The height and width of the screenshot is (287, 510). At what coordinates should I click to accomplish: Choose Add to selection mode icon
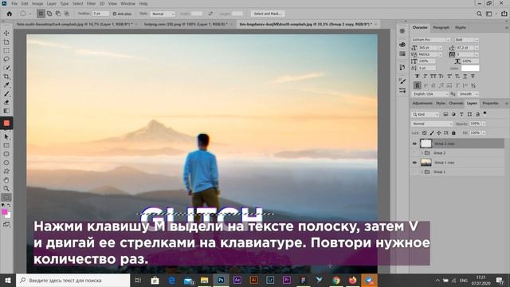point(49,14)
